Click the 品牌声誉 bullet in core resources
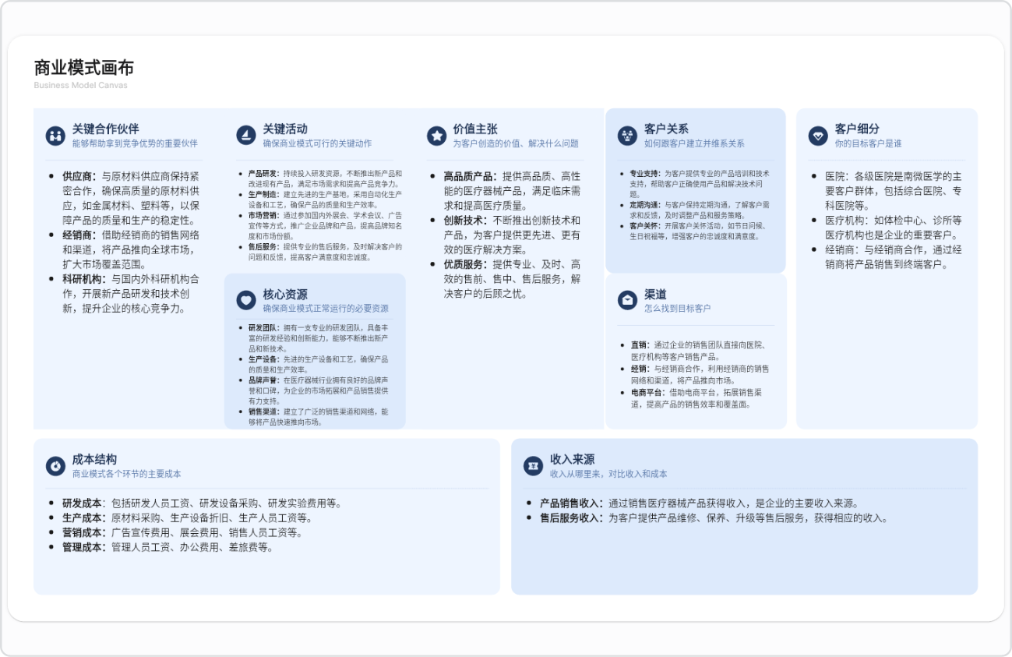Viewport: 1012px width, 657px height. pyautogui.click(x=318, y=390)
